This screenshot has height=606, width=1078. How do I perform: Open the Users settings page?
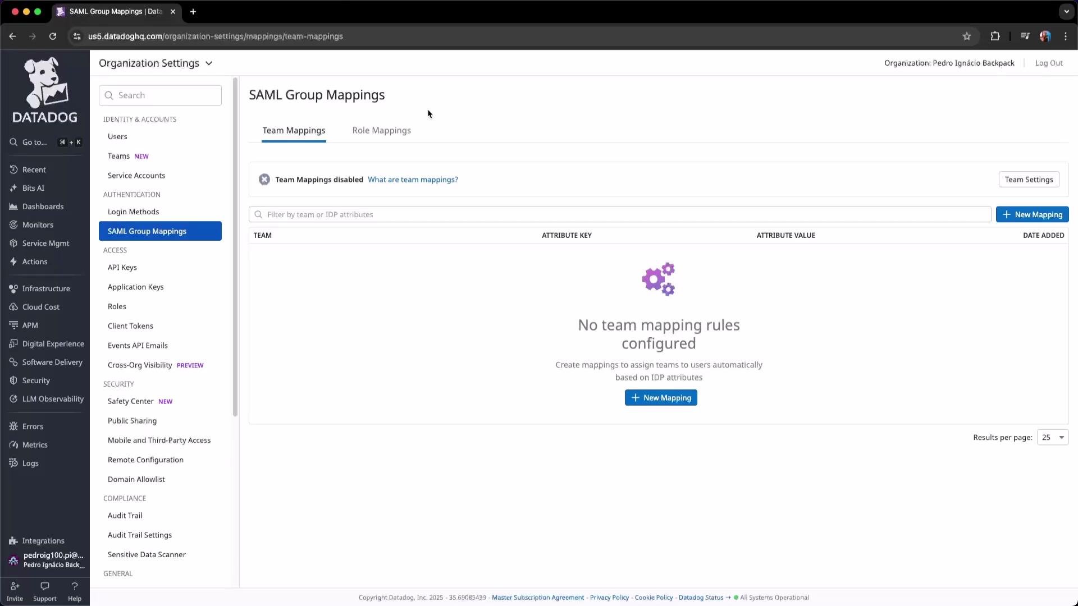click(x=117, y=137)
